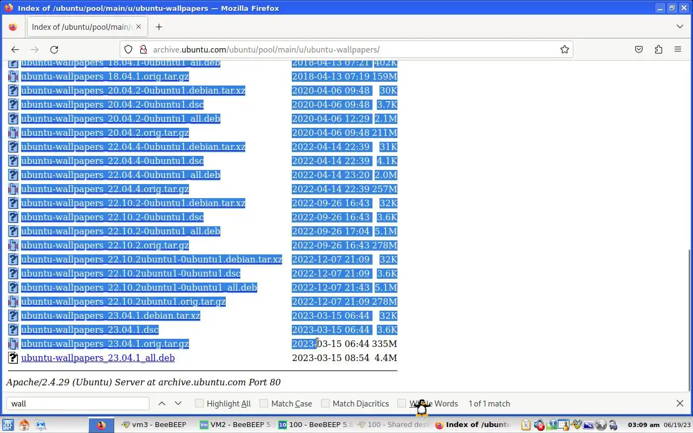Open ubuntu-wallpapers_20.04.2-0ubuntu1_all.deb link
The width and height of the screenshot is (693, 433).
121,119
